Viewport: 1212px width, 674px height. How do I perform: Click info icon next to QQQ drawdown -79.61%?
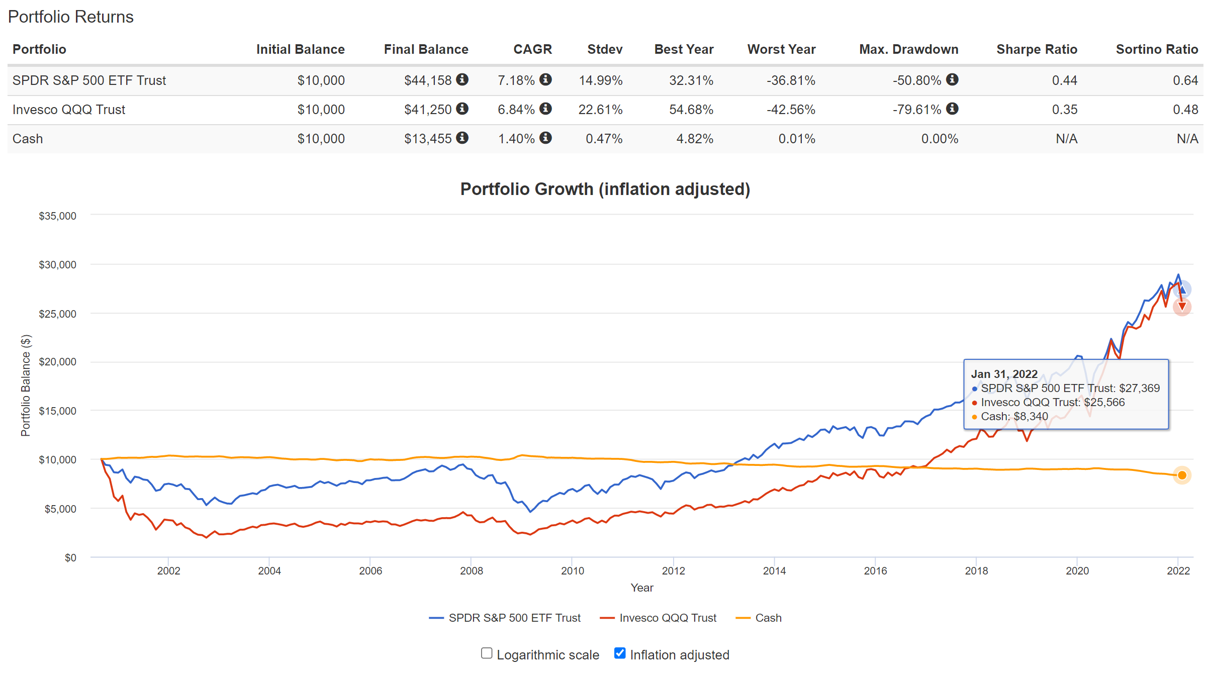(952, 109)
